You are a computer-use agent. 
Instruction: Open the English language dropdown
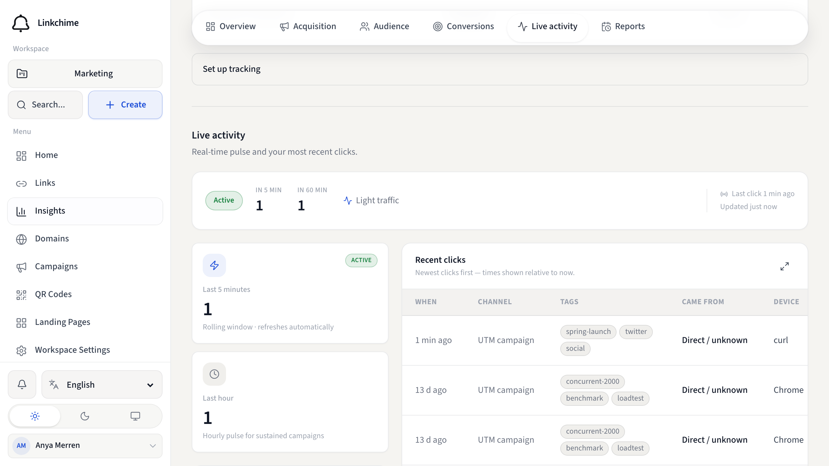[102, 384]
